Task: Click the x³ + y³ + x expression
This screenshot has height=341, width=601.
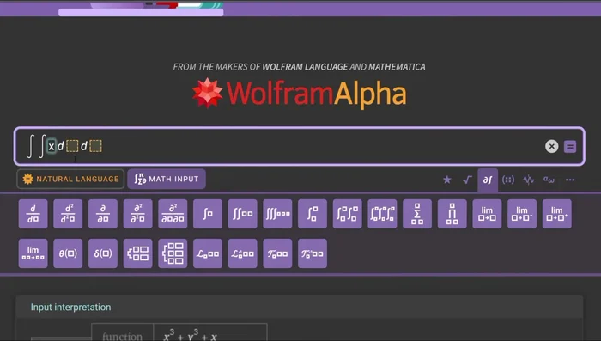Action: click(x=190, y=335)
